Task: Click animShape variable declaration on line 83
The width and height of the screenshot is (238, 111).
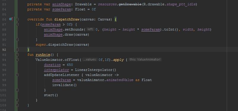Action: pyautogui.click(x=61, y=4)
